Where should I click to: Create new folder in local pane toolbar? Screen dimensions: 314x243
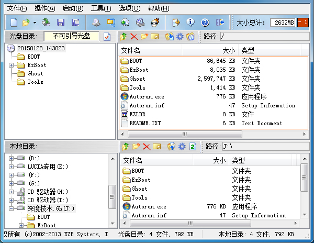click(x=136, y=147)
